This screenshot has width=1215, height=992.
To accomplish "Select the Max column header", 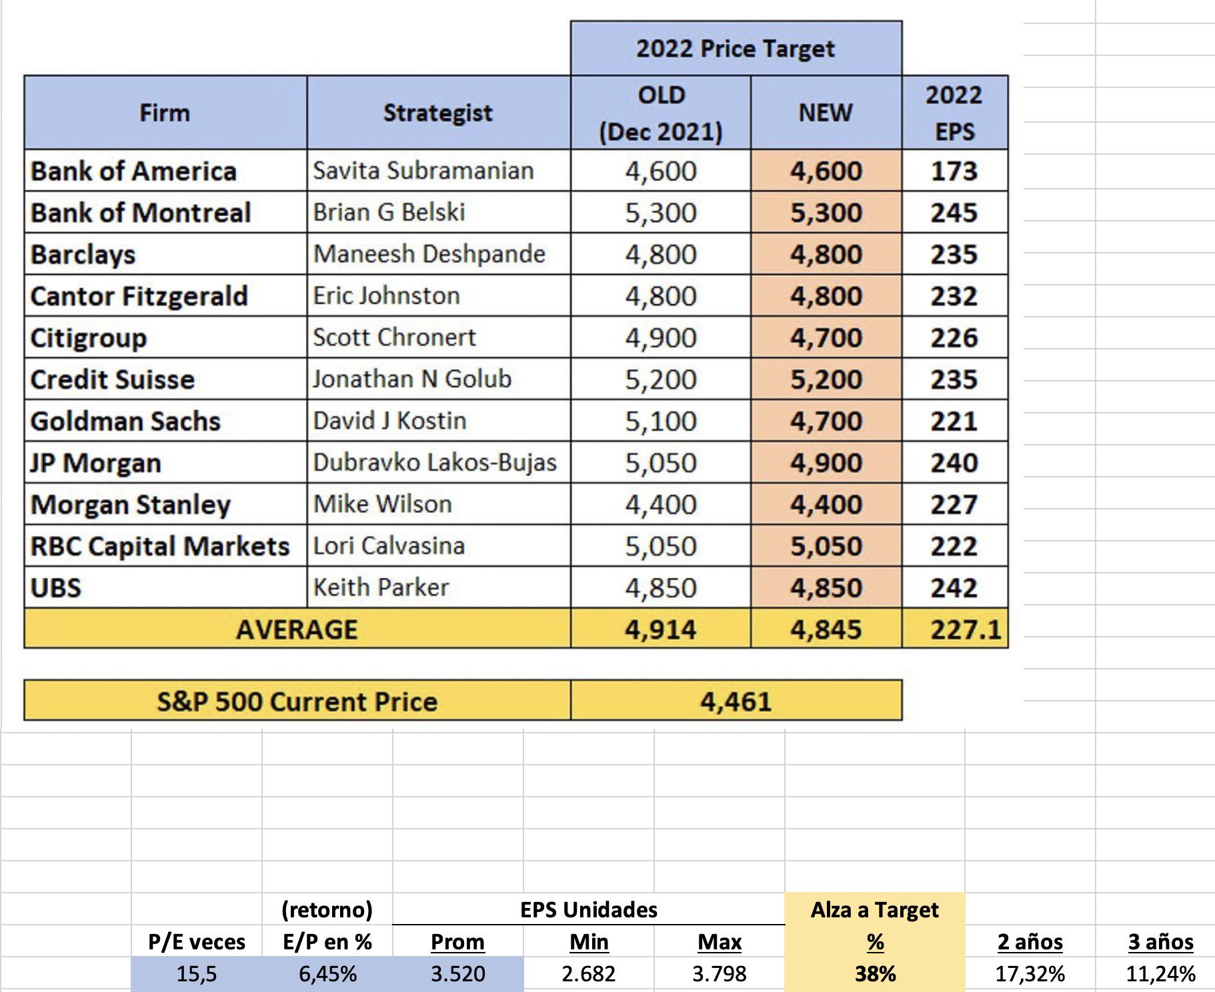I will 720,941.
